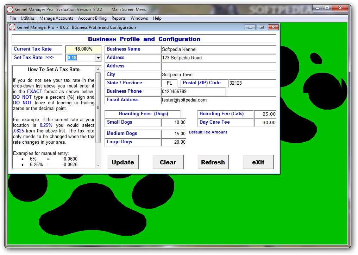Click the Email Address label
This screenshot has height=255, width=358.
point(123,100)
